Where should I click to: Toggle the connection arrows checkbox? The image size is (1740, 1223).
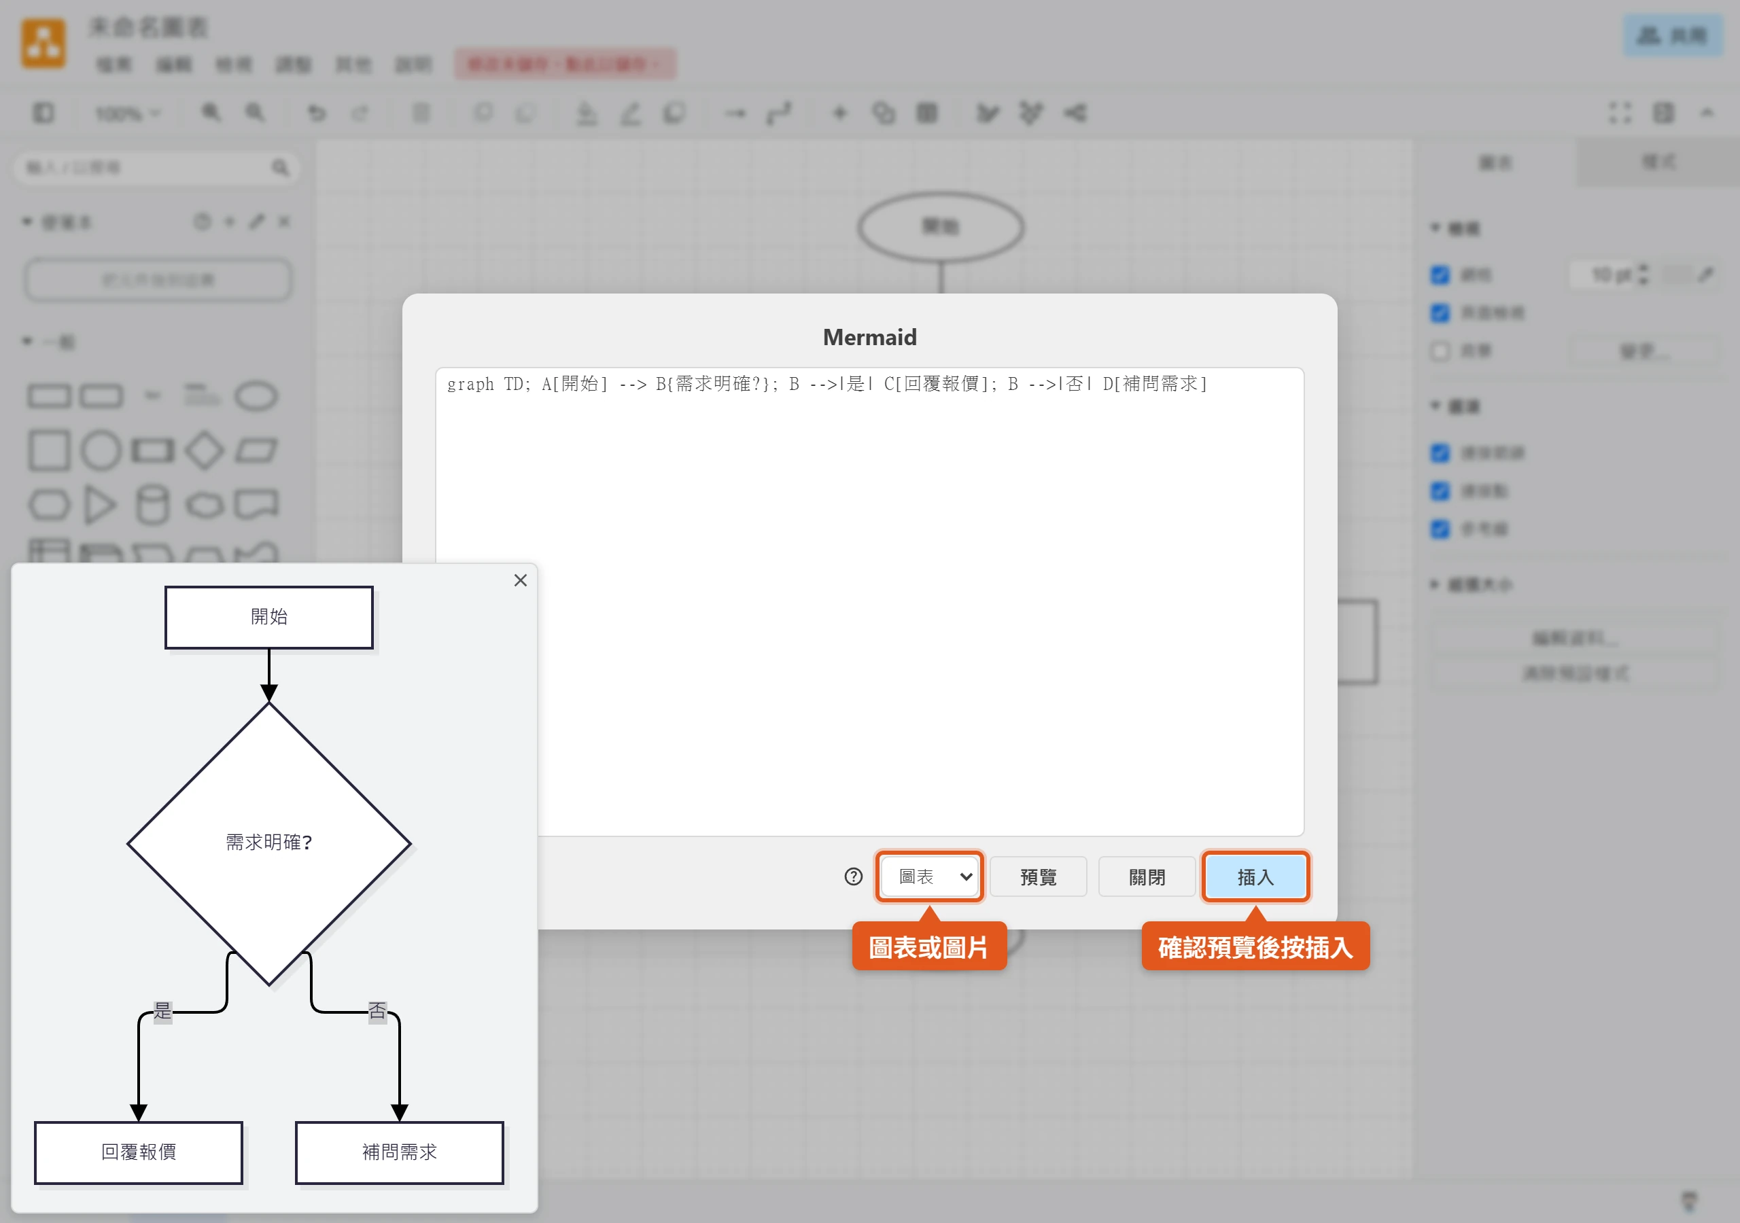point(1440,453)
